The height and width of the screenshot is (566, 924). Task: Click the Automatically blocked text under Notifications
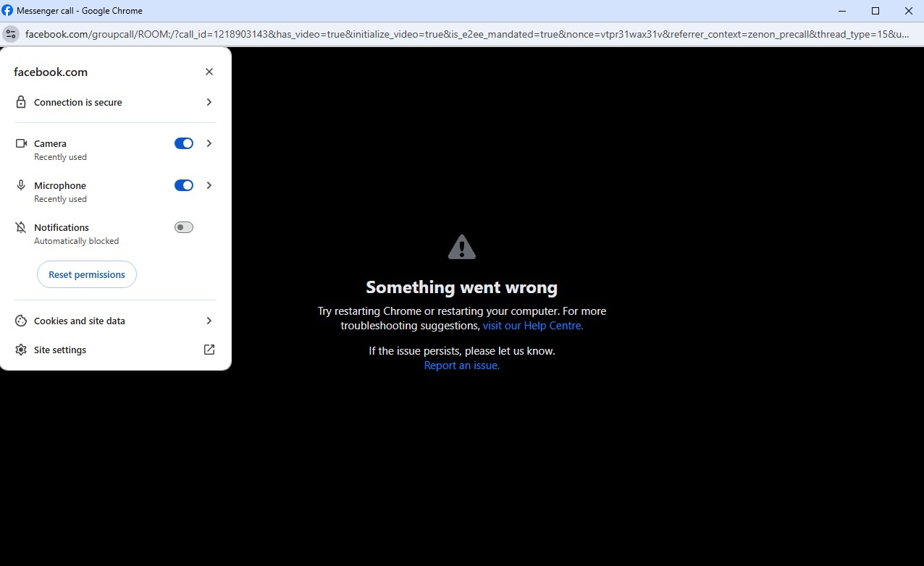[x=76, y=241]
